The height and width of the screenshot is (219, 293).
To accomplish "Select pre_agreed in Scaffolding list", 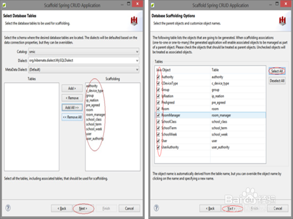I will pyautogui.click(x=93, y=105).
